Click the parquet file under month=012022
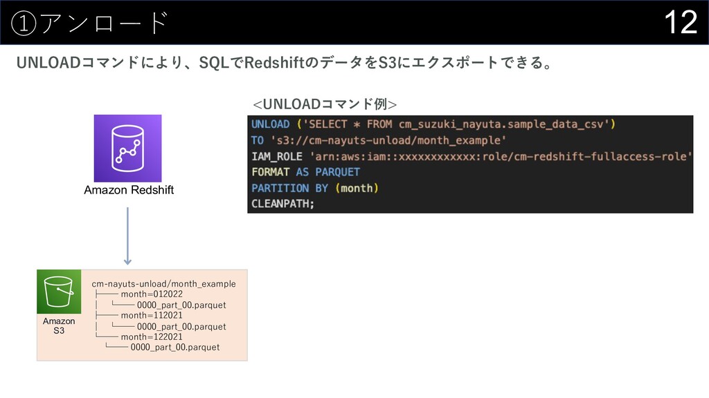Image resolution: width=709 pixels, height=398 pixels. click(x=181, y=305)
